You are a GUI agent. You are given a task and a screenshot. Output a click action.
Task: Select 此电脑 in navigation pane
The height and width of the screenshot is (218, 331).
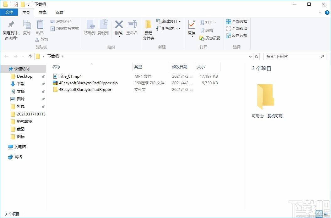[20, 147]
